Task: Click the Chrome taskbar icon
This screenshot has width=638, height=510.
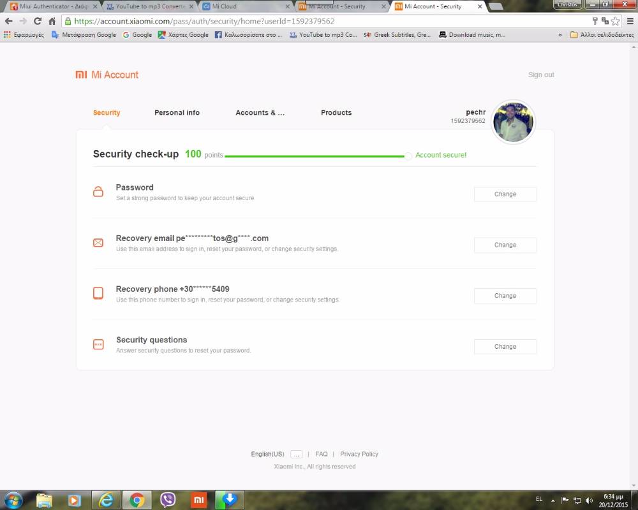Action: pyautogui.click(x=137, y=500)
